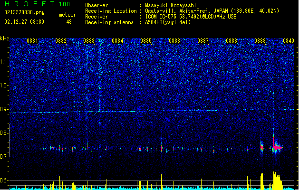Select the file name 0212270830.png

(x=24, y=12)
